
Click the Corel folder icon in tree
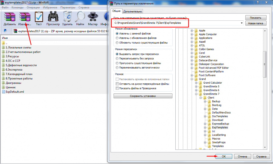pyautogui.click(x=196, y=53)
